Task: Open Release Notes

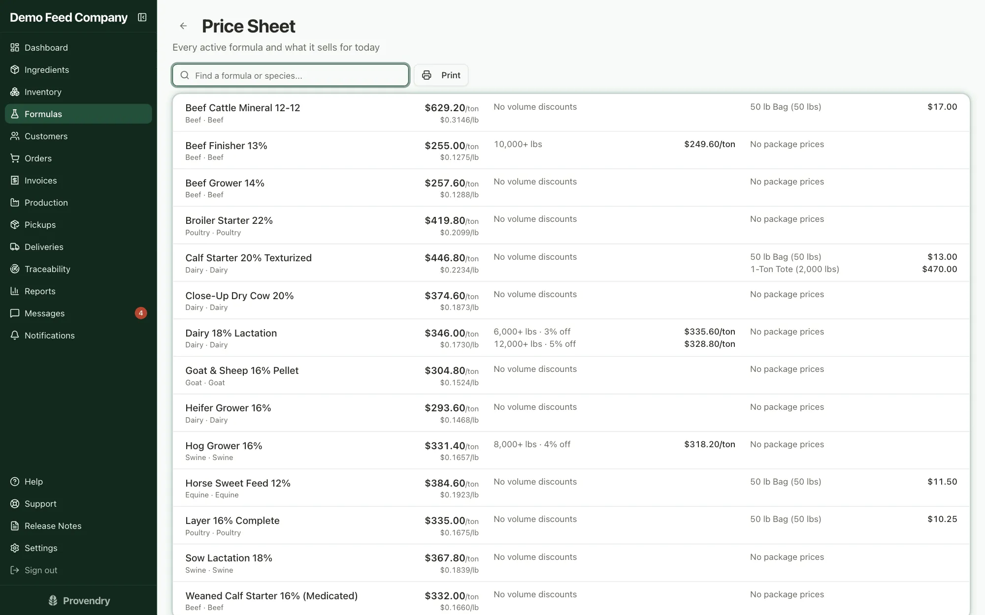Action: 78,525
